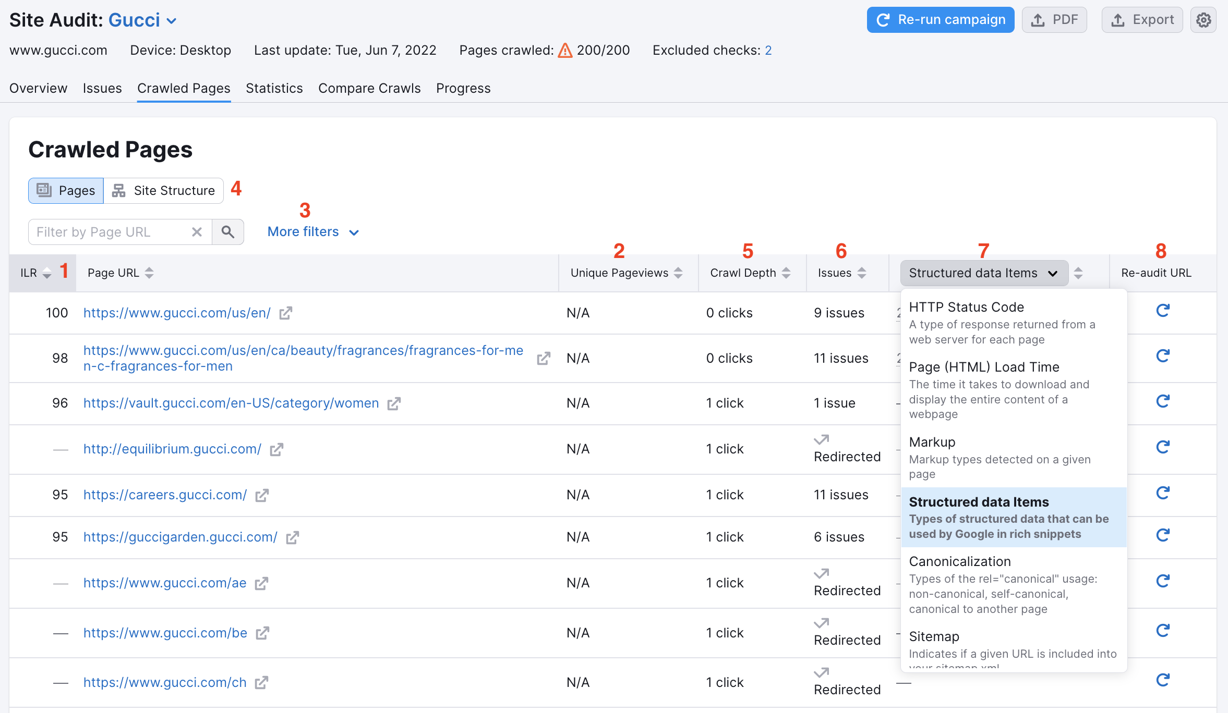Open settings gear in the header

(1203, 20)
